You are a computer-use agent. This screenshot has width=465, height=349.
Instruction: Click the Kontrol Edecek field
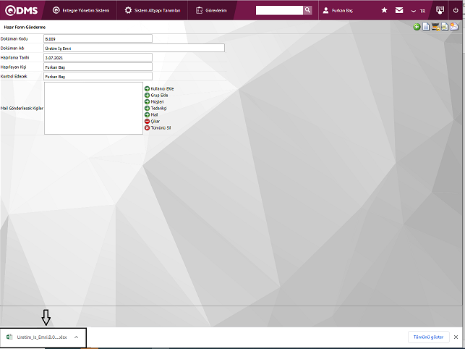[98, 76]
